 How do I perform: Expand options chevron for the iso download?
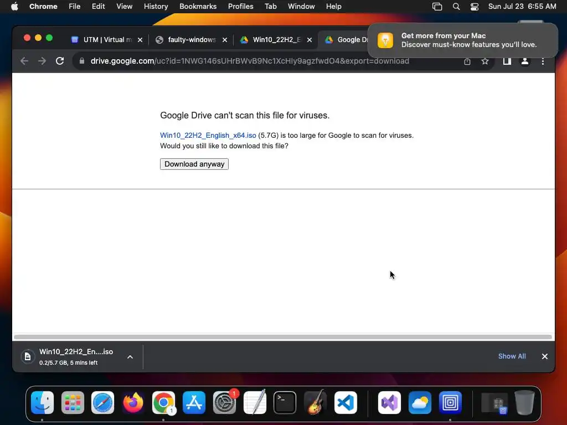pos(130,357)
